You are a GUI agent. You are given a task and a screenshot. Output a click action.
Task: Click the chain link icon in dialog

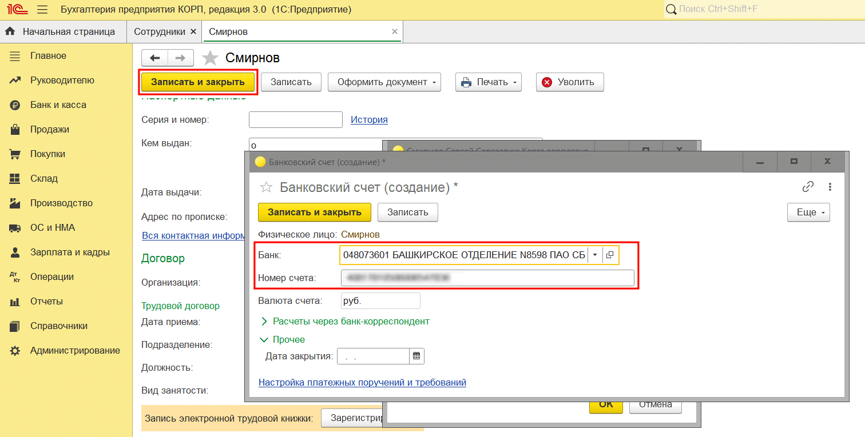point(808,187)
